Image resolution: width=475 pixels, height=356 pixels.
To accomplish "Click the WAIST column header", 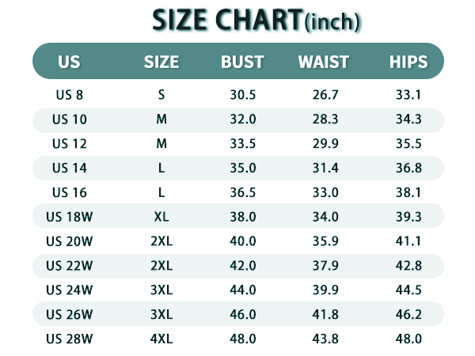I will (324, 62).
